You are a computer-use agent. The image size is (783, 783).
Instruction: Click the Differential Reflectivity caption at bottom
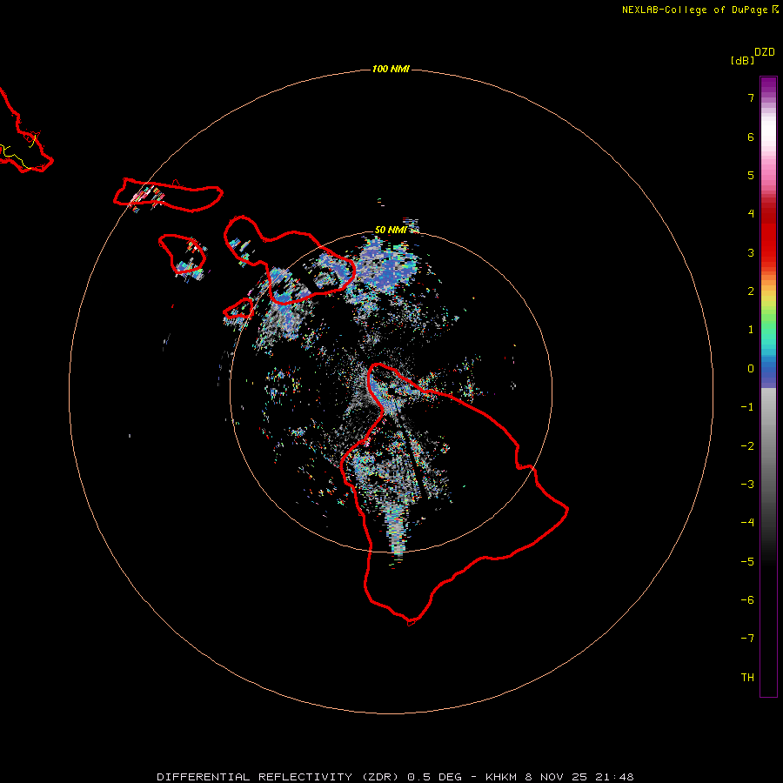[396, 777]
